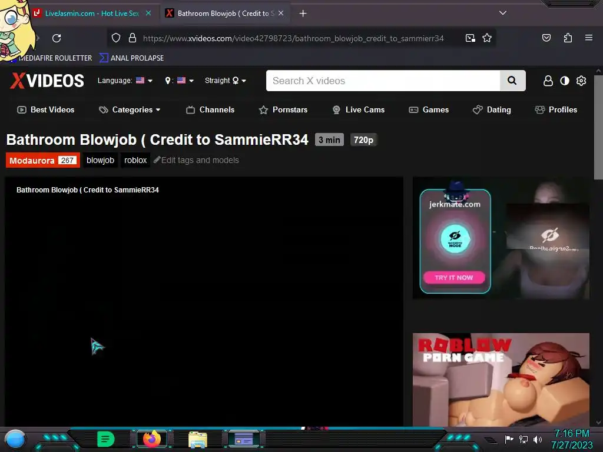Open the Pornstars section
Viewport: 603px width, 452px height.
click(x=283, y=110)
